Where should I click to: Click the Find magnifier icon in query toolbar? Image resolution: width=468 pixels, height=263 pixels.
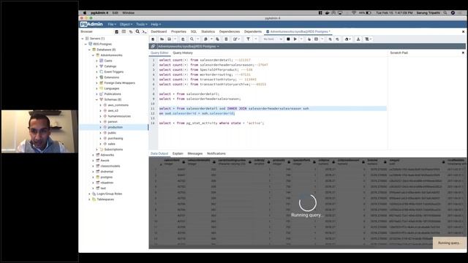click(x=192, y=39)
